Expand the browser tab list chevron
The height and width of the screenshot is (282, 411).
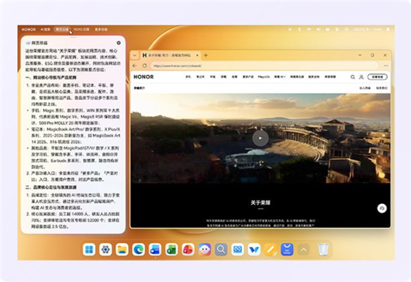point(134,55)
